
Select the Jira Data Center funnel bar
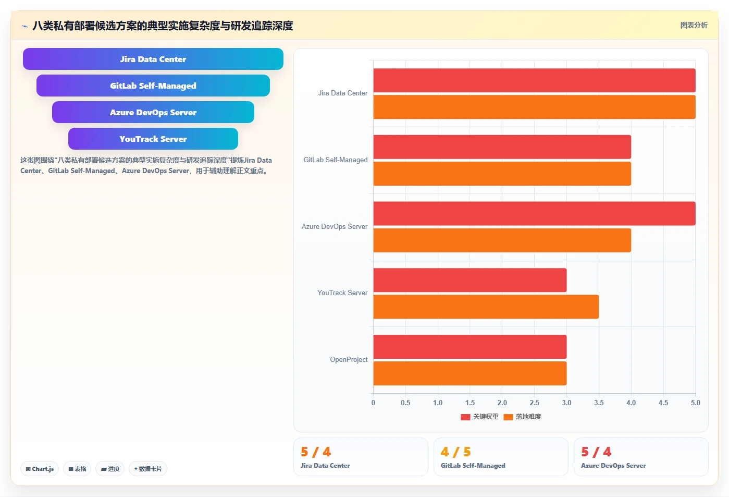click(153, 59)
